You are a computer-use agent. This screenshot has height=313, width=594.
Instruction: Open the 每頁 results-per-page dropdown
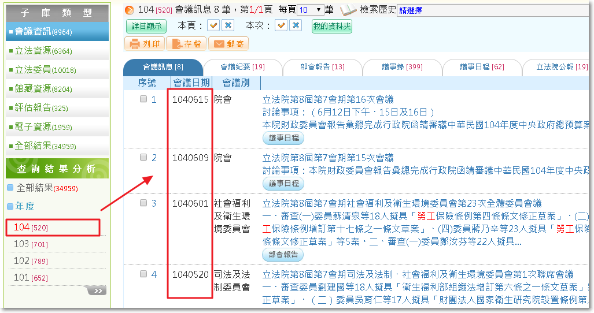311,10
